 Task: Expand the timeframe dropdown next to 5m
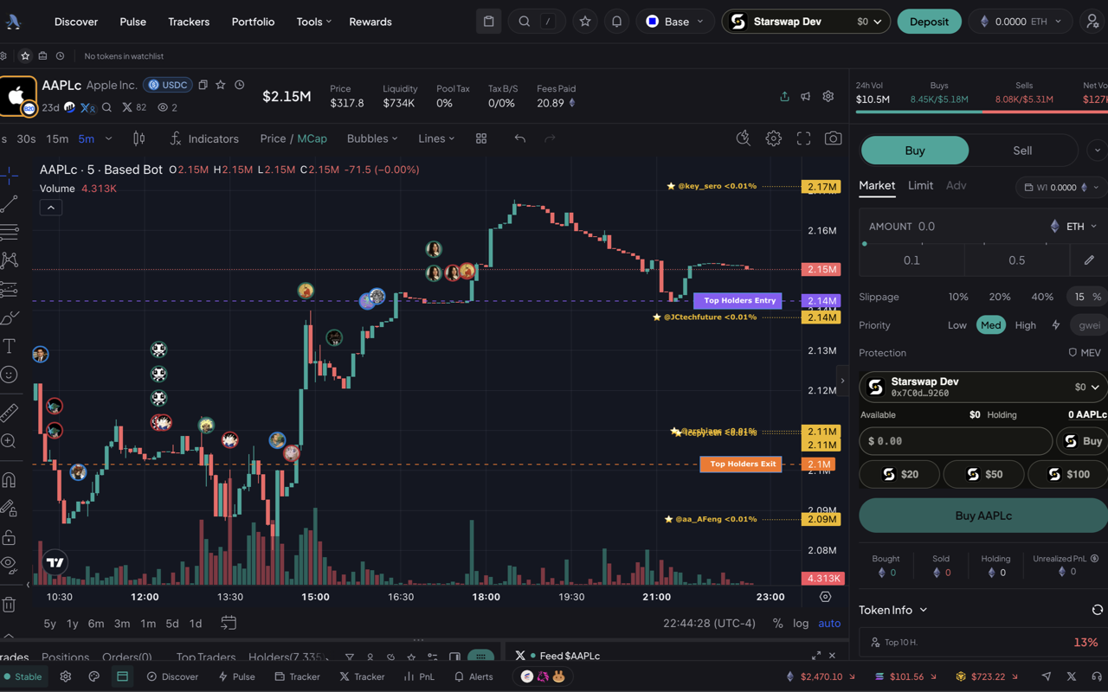[x=108, y=138]
